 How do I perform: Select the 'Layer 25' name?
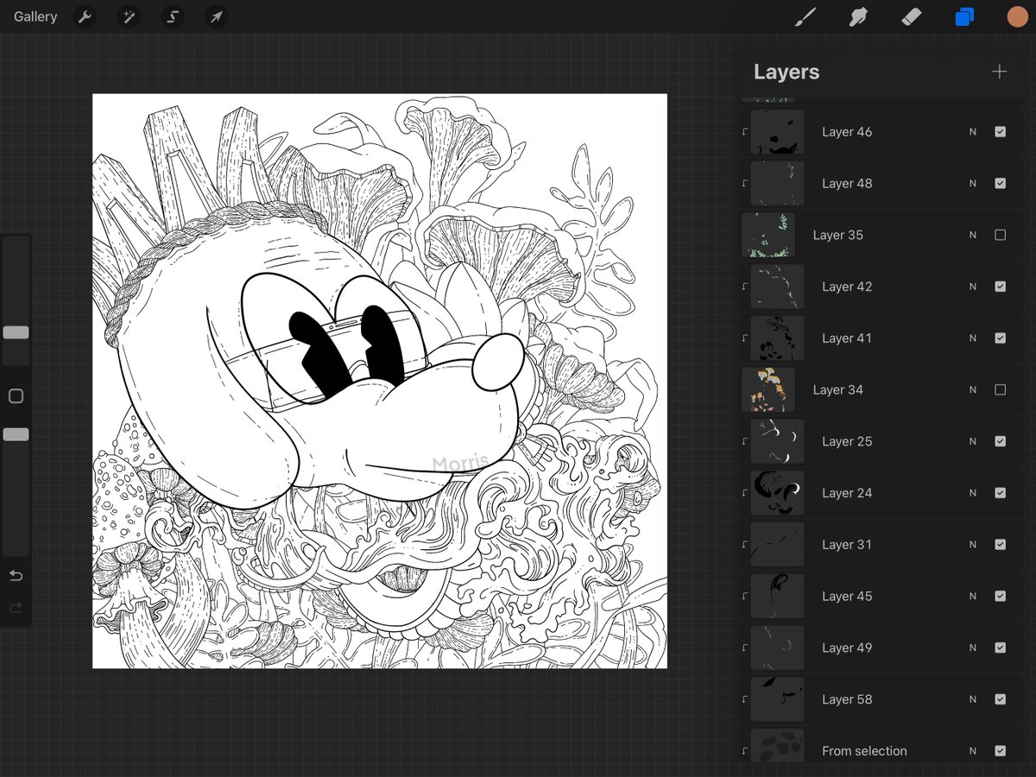click(x=847, y=441)
